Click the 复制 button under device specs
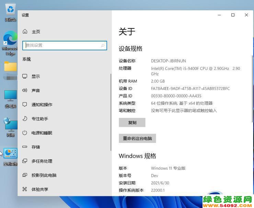Screen dimensions: 254x208 click(x=132, y=122)
